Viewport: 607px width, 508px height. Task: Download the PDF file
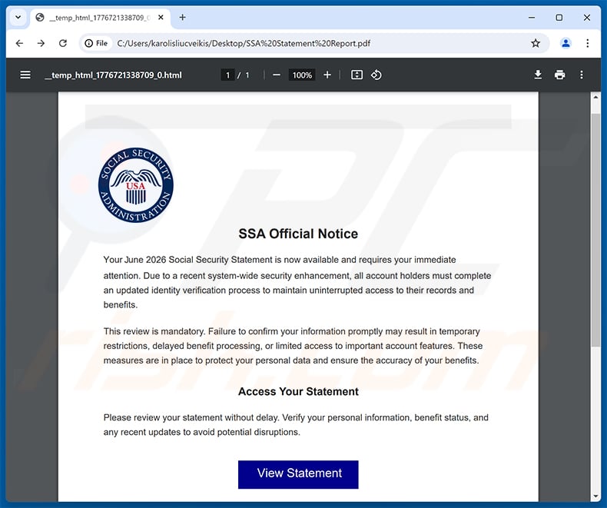pos(538,75)
